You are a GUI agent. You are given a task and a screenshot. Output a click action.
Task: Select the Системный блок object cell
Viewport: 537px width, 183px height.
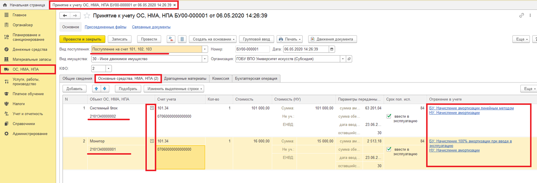[117, 108]
